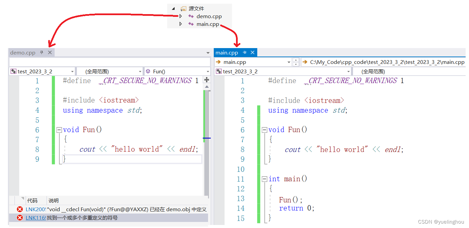Collapse the void Fun() block in demo.cpp
The height and width of the screenshot is (228, 469).
(x=59, y=130)
